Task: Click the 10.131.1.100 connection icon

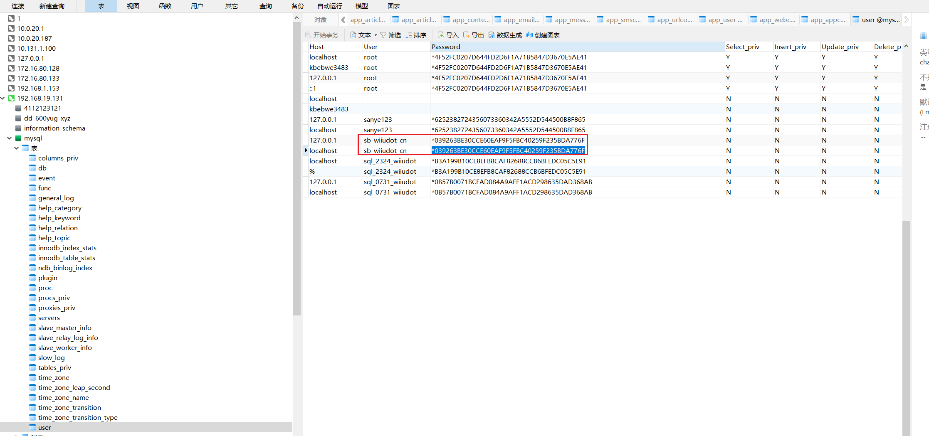Action: [x=11, y=48]
